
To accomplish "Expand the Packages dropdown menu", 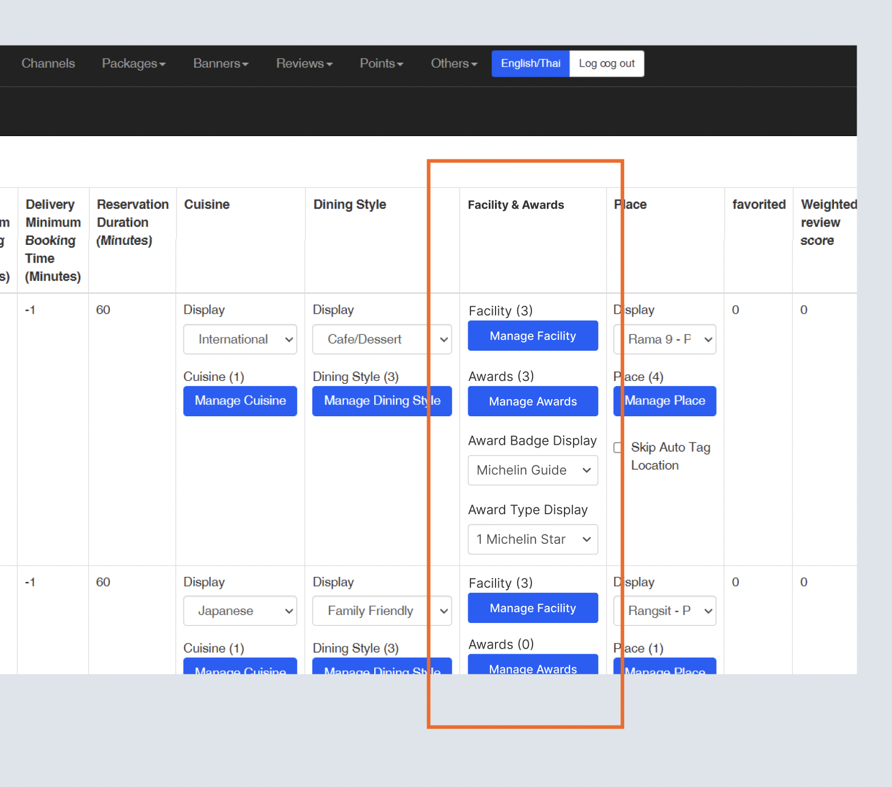I will [x=133, y=63].
